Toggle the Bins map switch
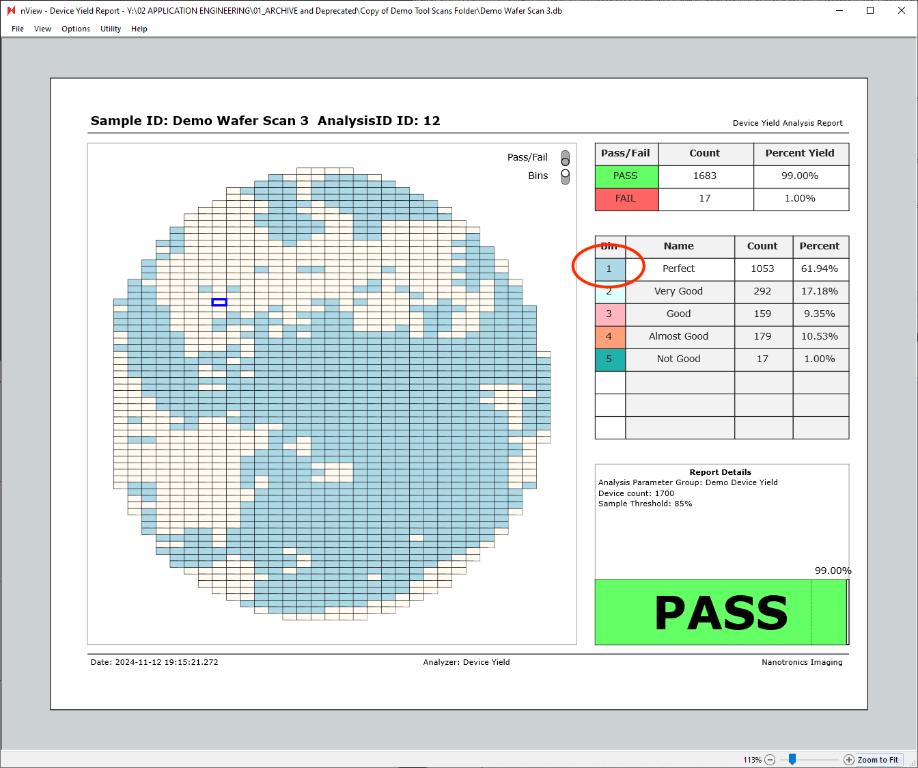The height and width of the screenshot is (768, 918). [565, 176]
